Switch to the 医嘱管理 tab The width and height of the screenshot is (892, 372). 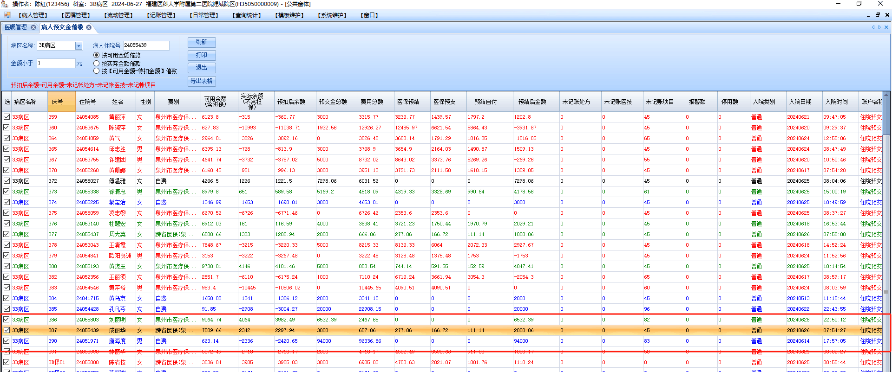(16, 27)
